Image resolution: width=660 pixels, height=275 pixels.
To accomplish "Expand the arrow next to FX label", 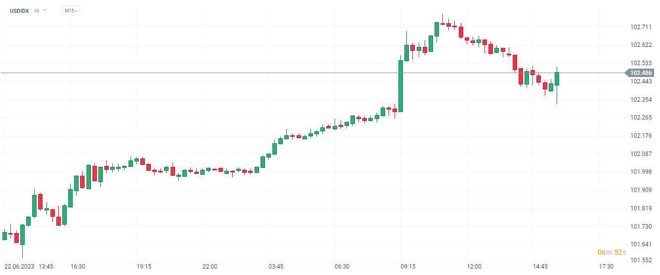I will tap(44, 10).
